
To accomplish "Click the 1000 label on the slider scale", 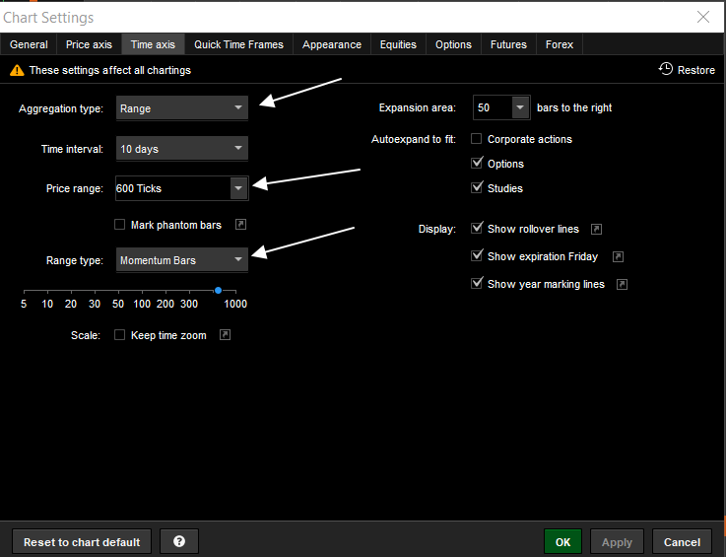I will [x=235, y=304].
